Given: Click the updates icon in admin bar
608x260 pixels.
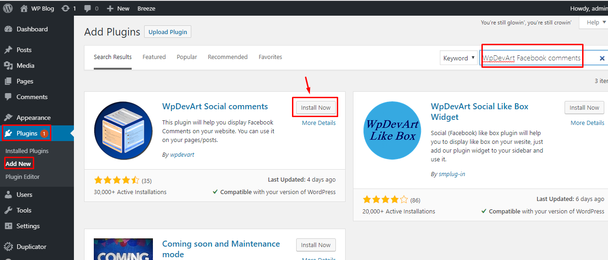Looking at the screenshot, I should (x=66, y=8).
